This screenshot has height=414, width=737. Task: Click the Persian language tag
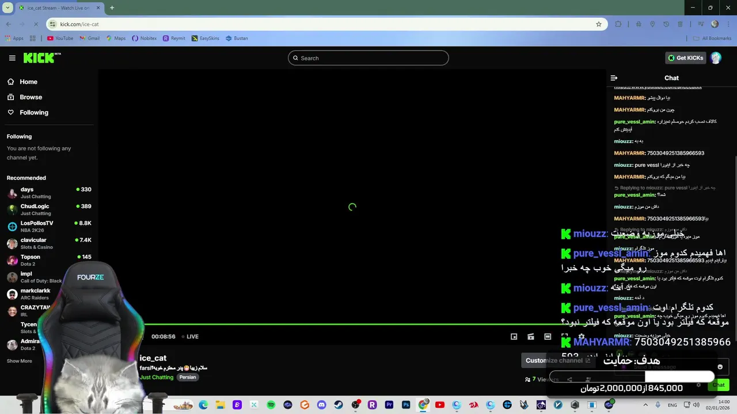(x=188, y=377)
